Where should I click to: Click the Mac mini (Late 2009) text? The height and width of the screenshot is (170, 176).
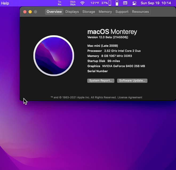(x=103, y=46)
